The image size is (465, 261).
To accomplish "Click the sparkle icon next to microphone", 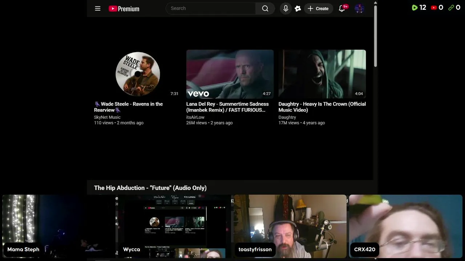I will 298,9.
